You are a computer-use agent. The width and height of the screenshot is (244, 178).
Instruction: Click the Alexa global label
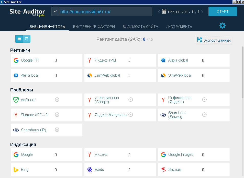[178, 60]
